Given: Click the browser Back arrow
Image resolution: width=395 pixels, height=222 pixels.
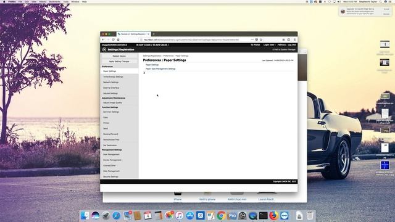Looking at the screenshot, I should pos(103,39).
